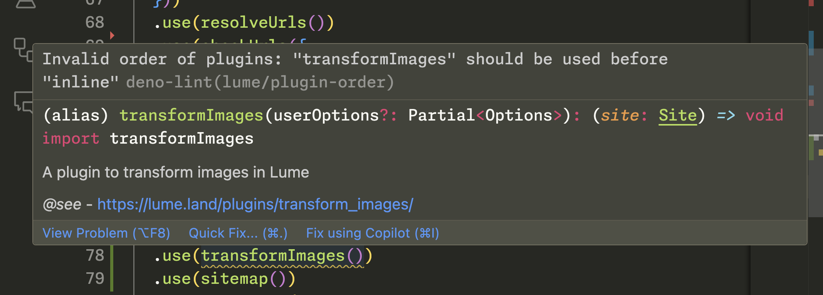Open the lume.land transform_images documentation link

pyautogui.click(x=255, y=204)
